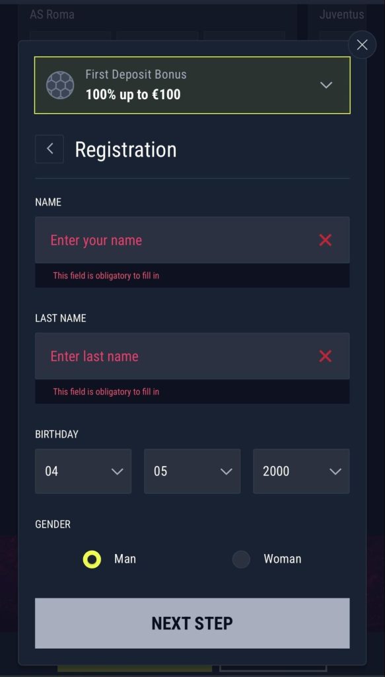Go back using the left arrow icon
385x677 pixels.
point(50,149)
